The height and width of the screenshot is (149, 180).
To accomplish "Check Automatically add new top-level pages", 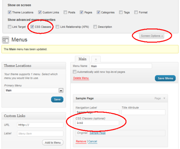I will coord(74,72).
